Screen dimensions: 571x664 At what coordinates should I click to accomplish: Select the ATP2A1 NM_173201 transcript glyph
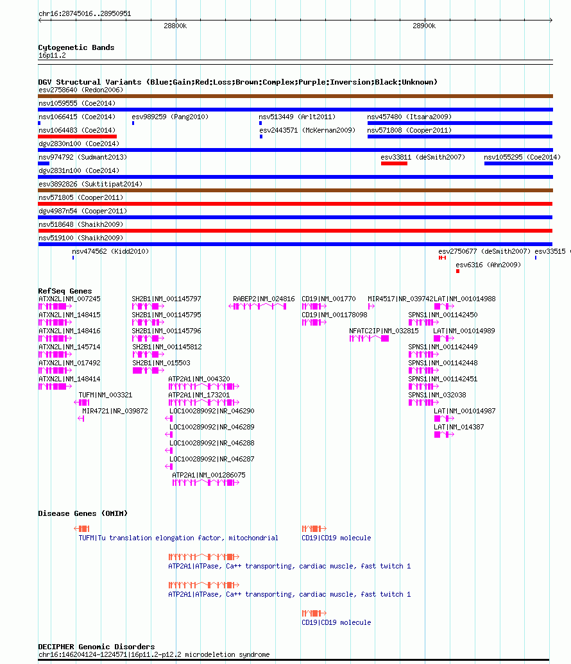coord(204,403)
